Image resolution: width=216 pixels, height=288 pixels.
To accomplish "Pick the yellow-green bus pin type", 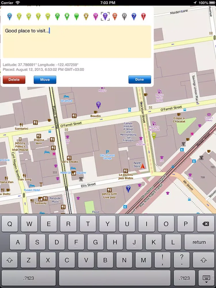I will pyautogui.click(x=29, y=16).
